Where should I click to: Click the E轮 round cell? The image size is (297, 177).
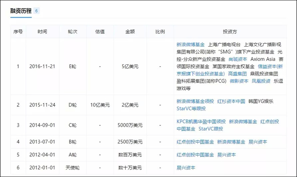(x=73, y=66)
